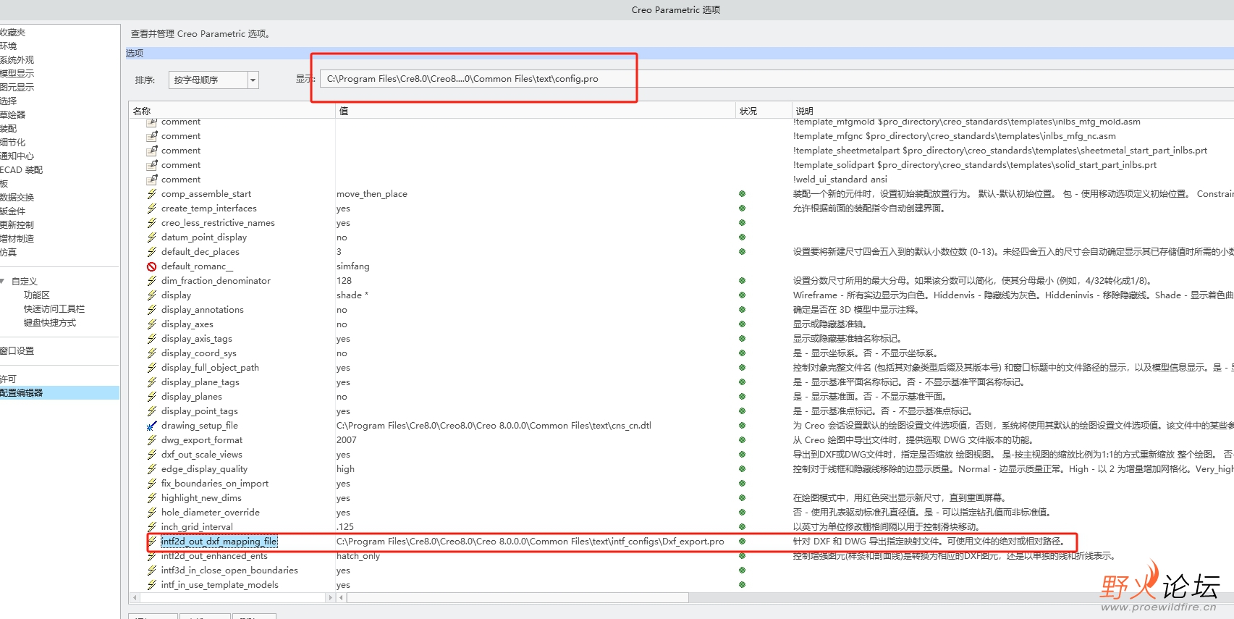Click the green status dot for display_point_tags
The image size is (1234, 619).
[x=742, y=411]
